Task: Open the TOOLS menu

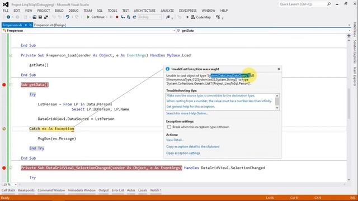Action: 112,11
